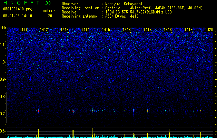Click the 'Receiving antenna' field label
This screenshot has height=138, width=217.
pos(79,16)
